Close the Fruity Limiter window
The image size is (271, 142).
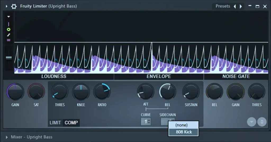coord(265,6)
